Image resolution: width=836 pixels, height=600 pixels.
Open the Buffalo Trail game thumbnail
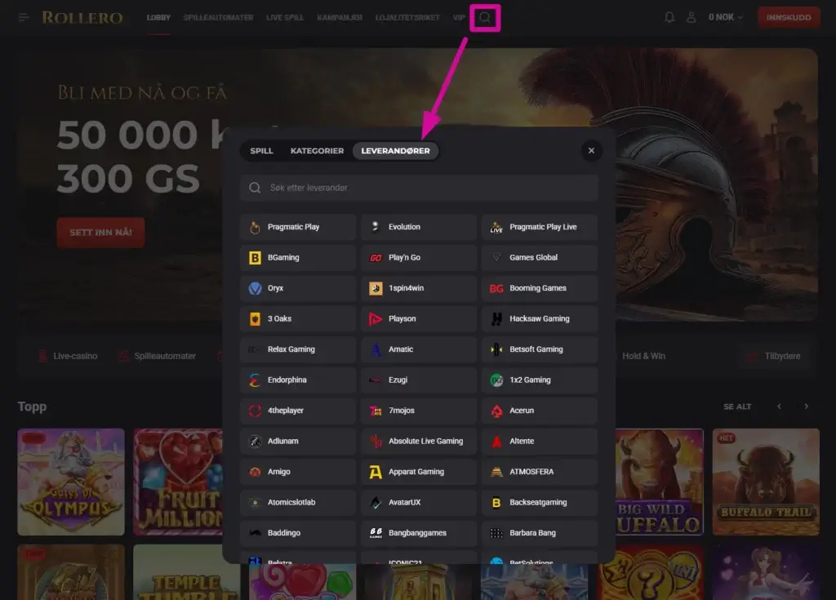766,482
